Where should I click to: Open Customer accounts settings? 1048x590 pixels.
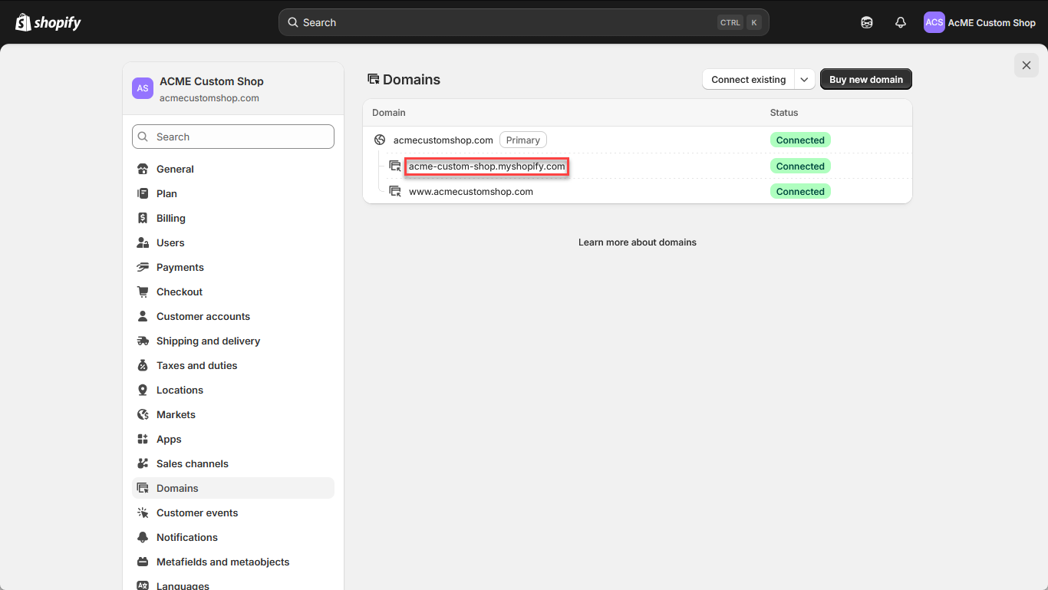233,316
